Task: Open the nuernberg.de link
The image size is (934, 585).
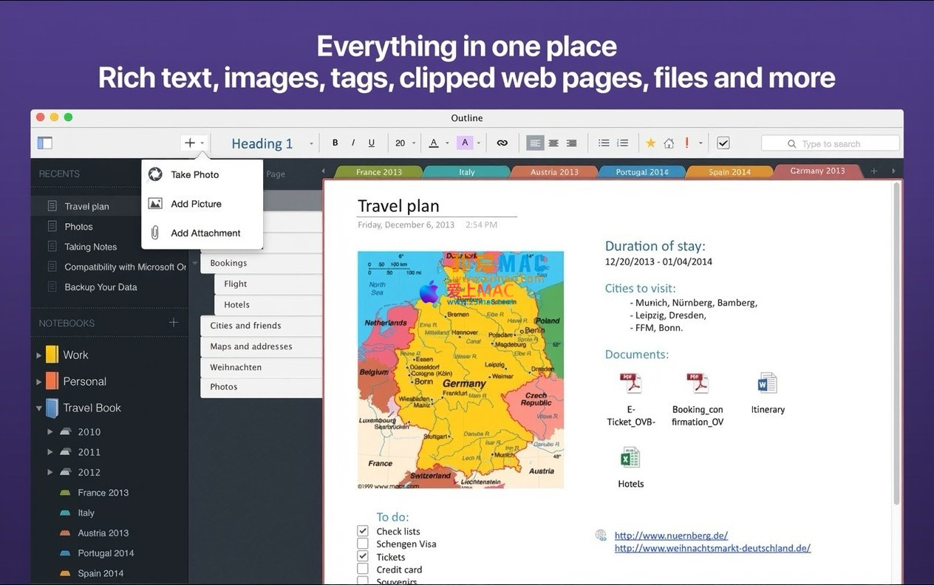Action: coord(671,536)
